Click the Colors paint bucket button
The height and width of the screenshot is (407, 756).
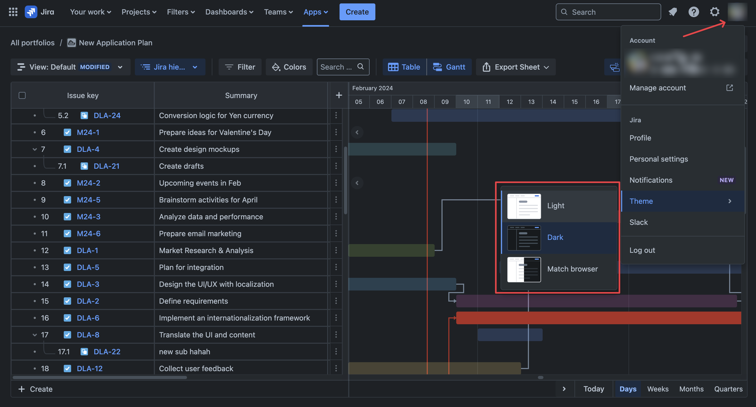289,67
